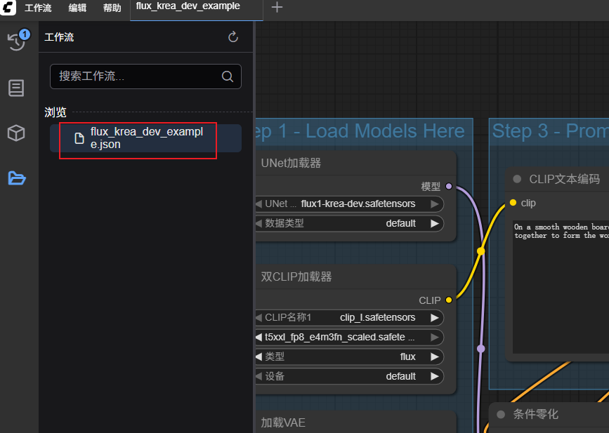Image resolution: width=609 pixels, height=433 pixels.
Task: Open the 工作流 menu
Action: [38, 8]
